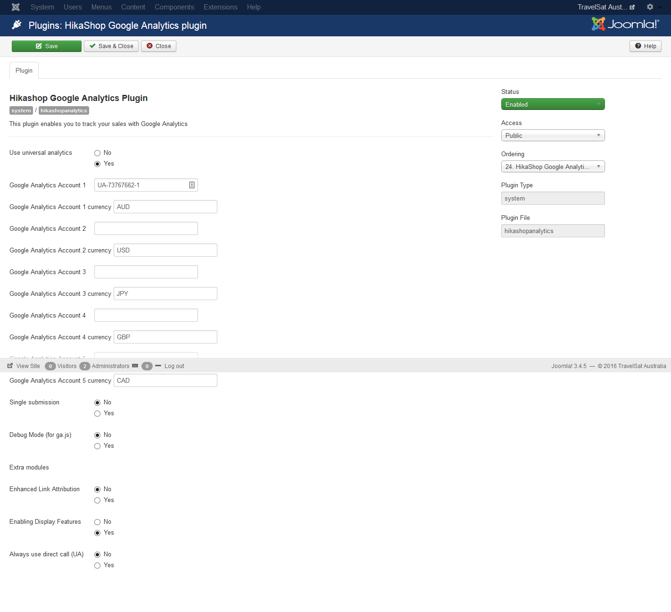Screen dimensions: 671x612
Task: Click the system tag label
Action: [x=21, y=110]
